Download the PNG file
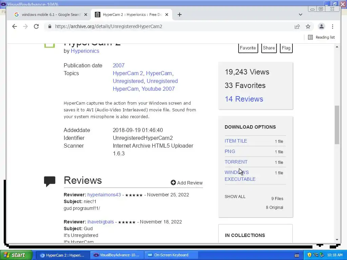Screen dimensions: 347x260 230,151
